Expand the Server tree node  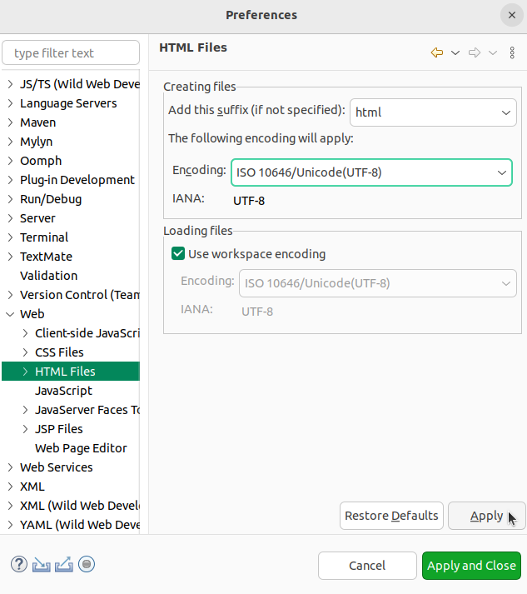[x=10, y=218]
